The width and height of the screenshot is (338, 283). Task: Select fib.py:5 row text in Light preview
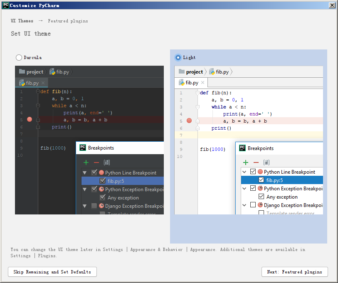[x=274, y=180]
